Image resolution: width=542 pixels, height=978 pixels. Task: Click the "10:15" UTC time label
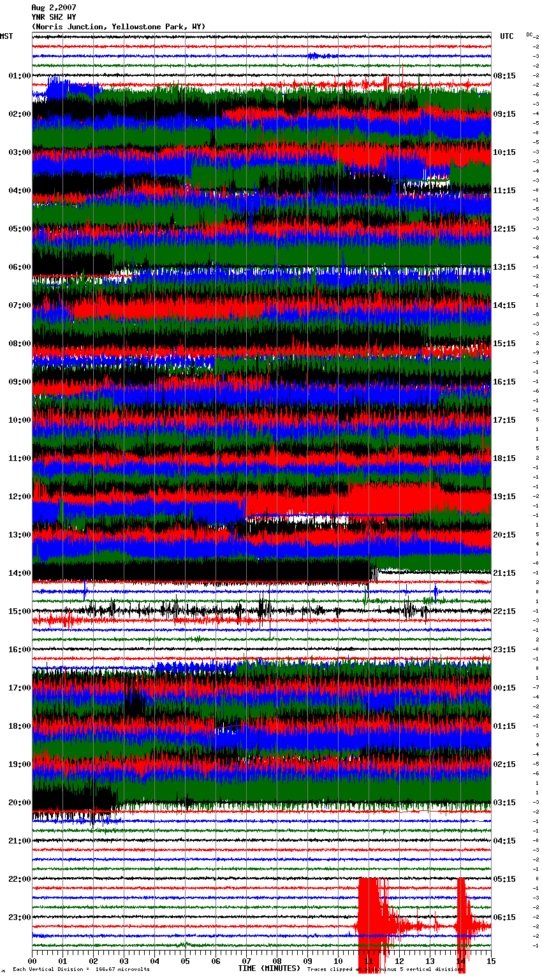tap(504, 152)
